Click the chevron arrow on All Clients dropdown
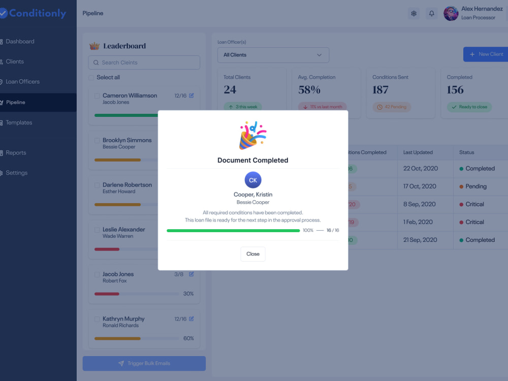This screenshot has width=508, height=381. pyautogui.click(x=319, y=55)
